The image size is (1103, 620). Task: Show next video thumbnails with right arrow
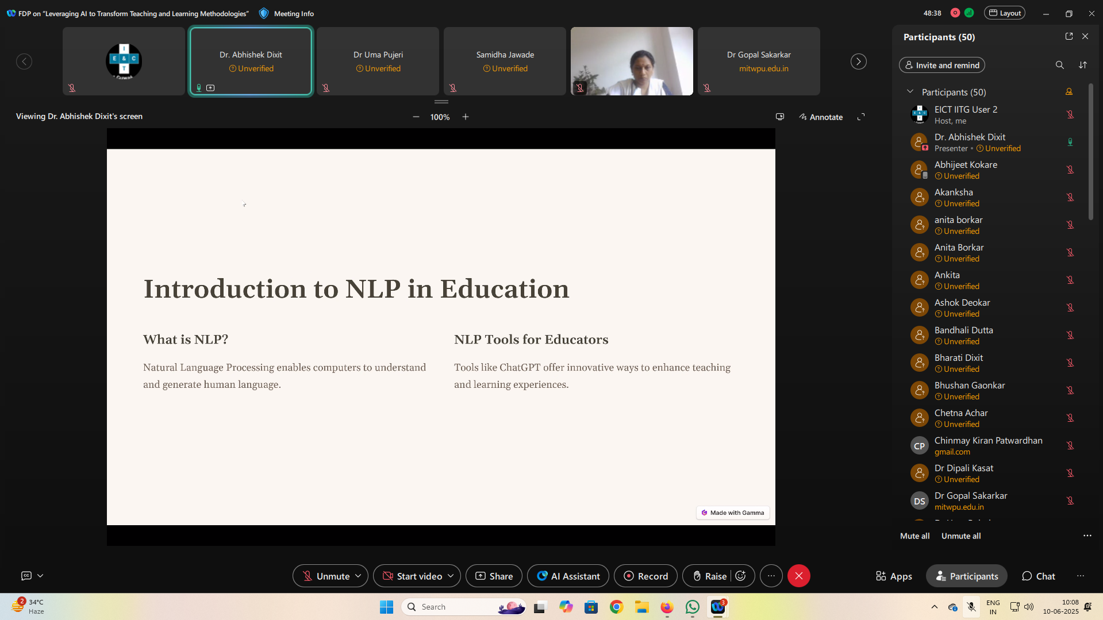coord(858,61)
